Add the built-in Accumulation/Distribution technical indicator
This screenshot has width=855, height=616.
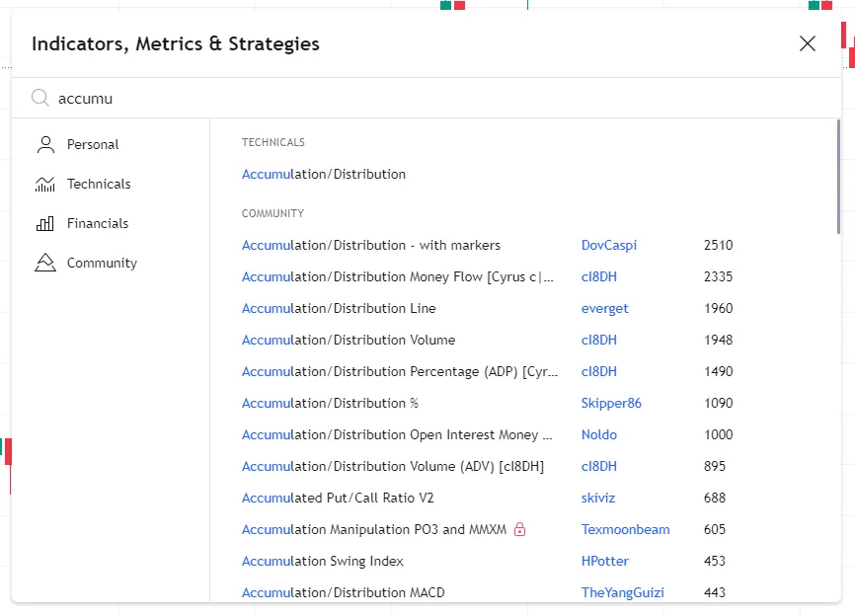[324, 175]
